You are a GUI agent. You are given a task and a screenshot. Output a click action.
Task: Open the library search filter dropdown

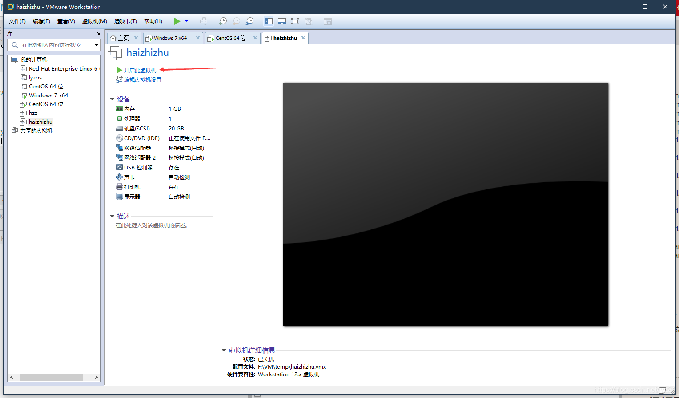pos(96,45)
